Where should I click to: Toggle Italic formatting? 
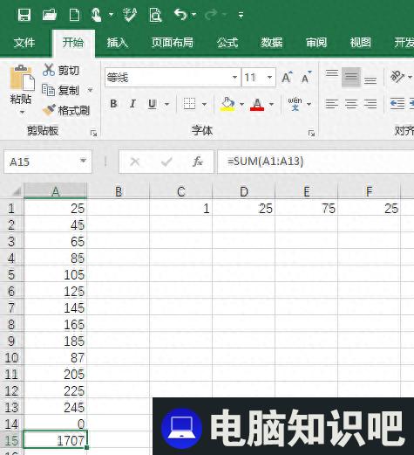pos(132,104)
